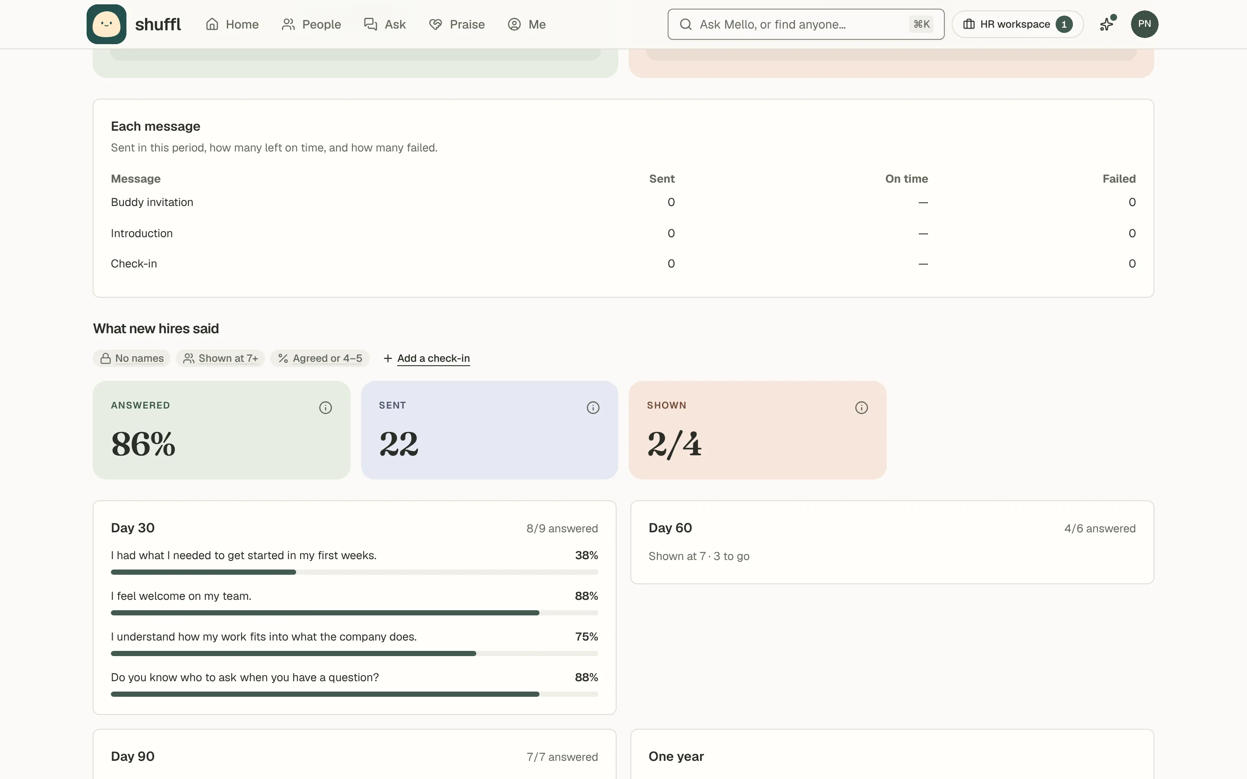This screenshot has width=1247, height=779.
Task: Open the HR workspace switcher
Action: (x=1017, y=24)
